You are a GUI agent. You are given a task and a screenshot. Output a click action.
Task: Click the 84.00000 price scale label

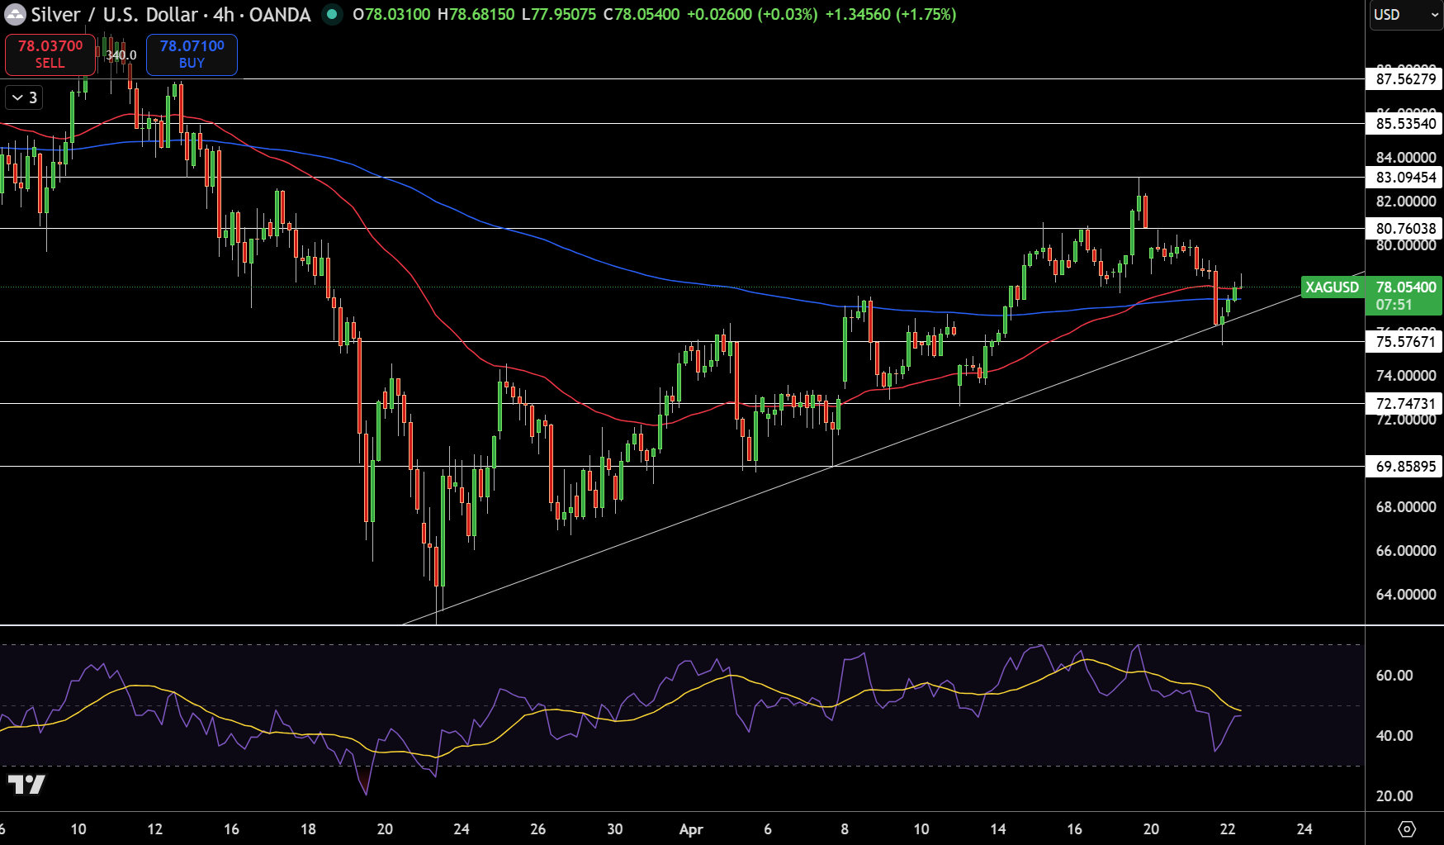coord(1405,158)
